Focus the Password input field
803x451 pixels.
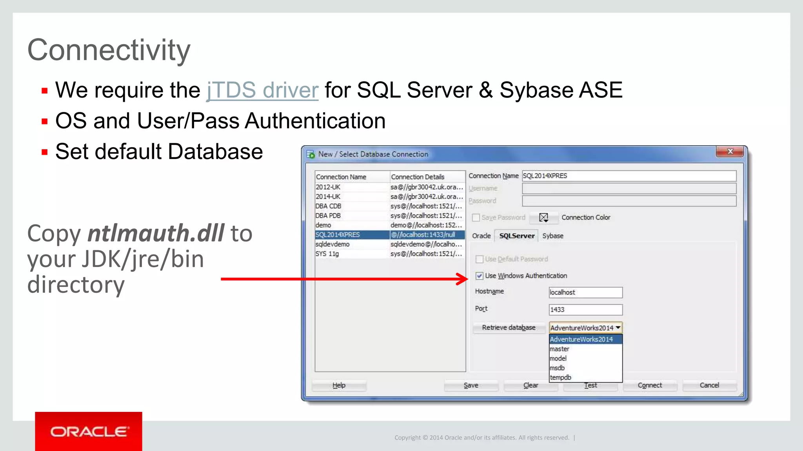pos(629,201)
